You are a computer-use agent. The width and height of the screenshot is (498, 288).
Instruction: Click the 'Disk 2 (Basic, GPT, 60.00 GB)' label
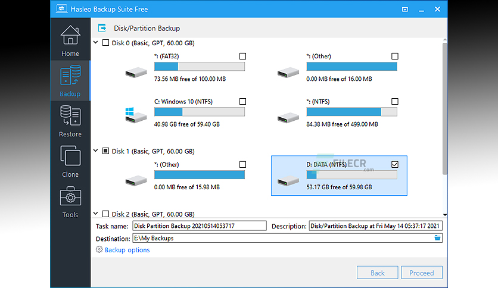pyautogui.click(x=153, y=214)
